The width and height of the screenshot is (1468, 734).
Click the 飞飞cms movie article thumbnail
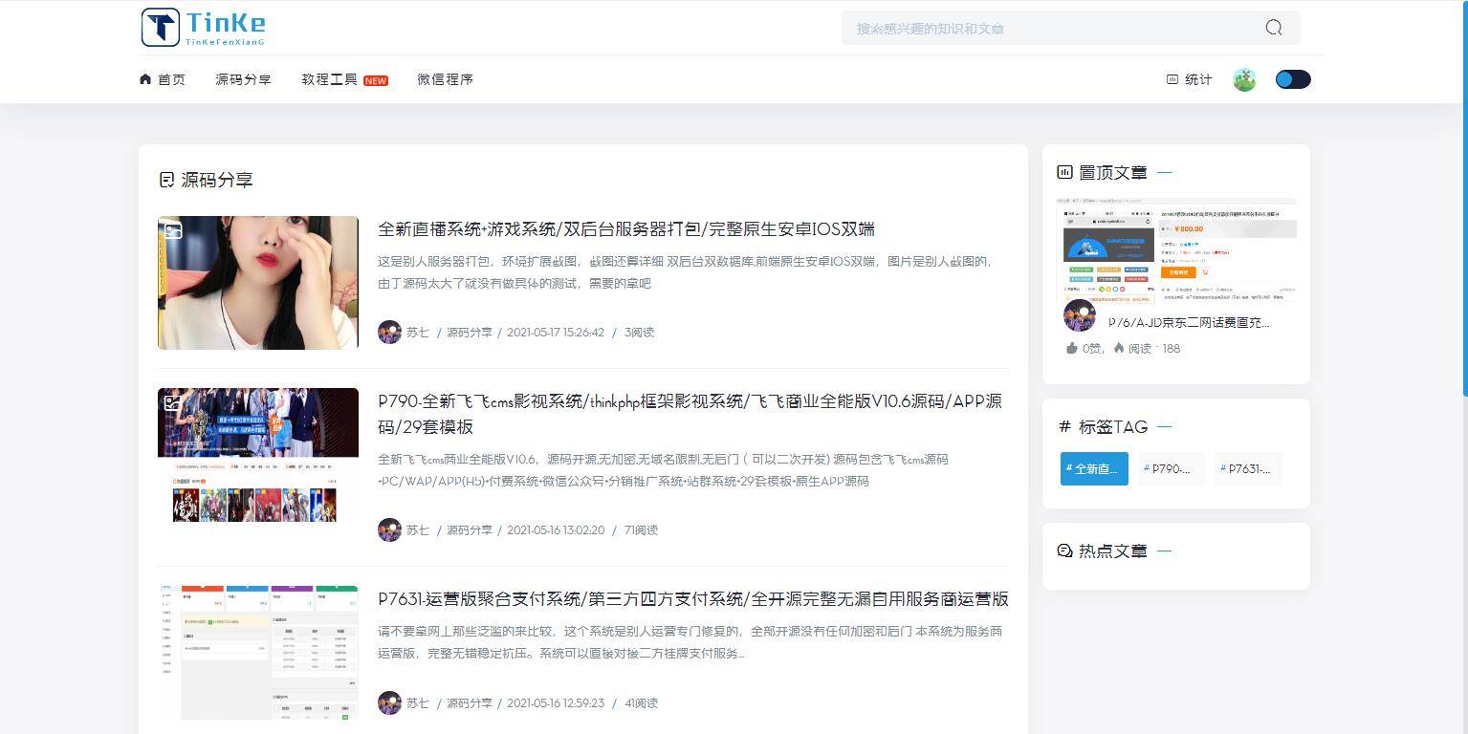[257, 455]
